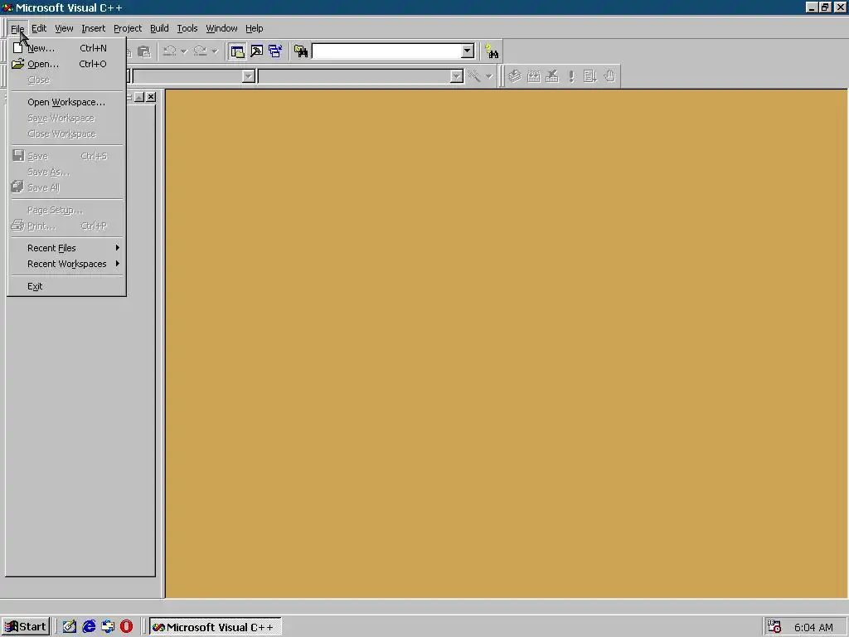Click the greyed Print... menu item
Viewport: 849px width, 637px height.
point(67,226)
